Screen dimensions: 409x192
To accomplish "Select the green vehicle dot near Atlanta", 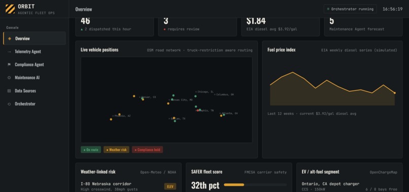I will (x=224, y=115).
